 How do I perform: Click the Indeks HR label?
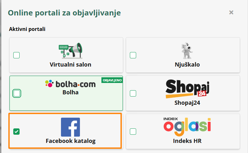click(187, 141)
